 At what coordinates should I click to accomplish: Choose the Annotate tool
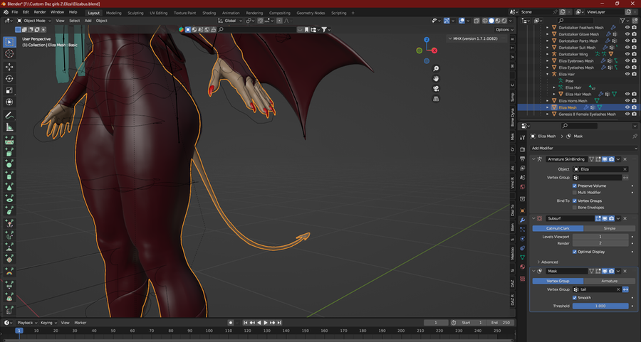point(9,115)
